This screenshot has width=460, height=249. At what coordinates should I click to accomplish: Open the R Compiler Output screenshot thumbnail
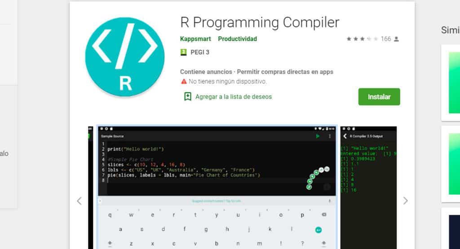pos(368,188)
